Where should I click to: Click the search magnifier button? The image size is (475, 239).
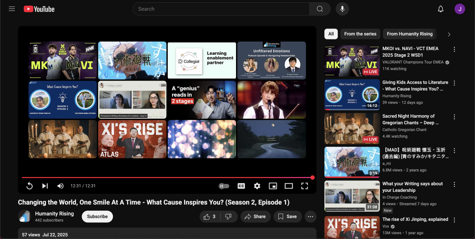point(320,9)
